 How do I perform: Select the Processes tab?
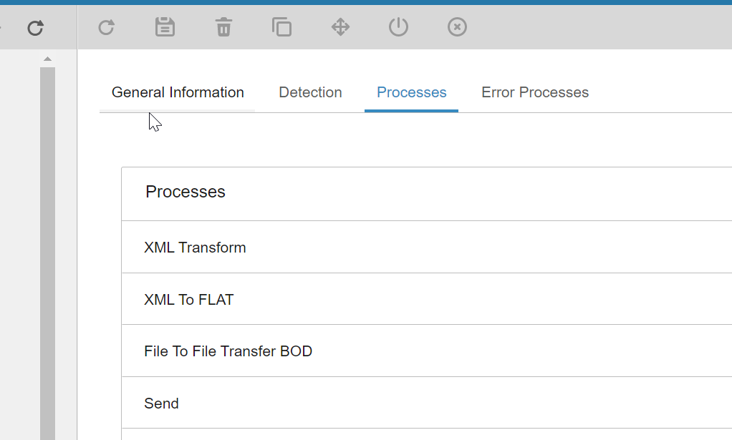point(411,92)
